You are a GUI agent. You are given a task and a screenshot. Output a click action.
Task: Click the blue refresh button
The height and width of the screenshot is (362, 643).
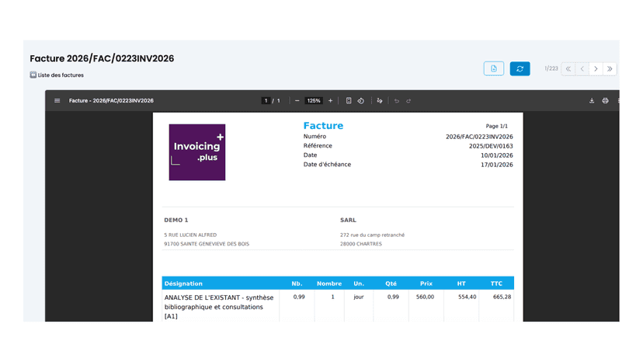tap(520, 68)
